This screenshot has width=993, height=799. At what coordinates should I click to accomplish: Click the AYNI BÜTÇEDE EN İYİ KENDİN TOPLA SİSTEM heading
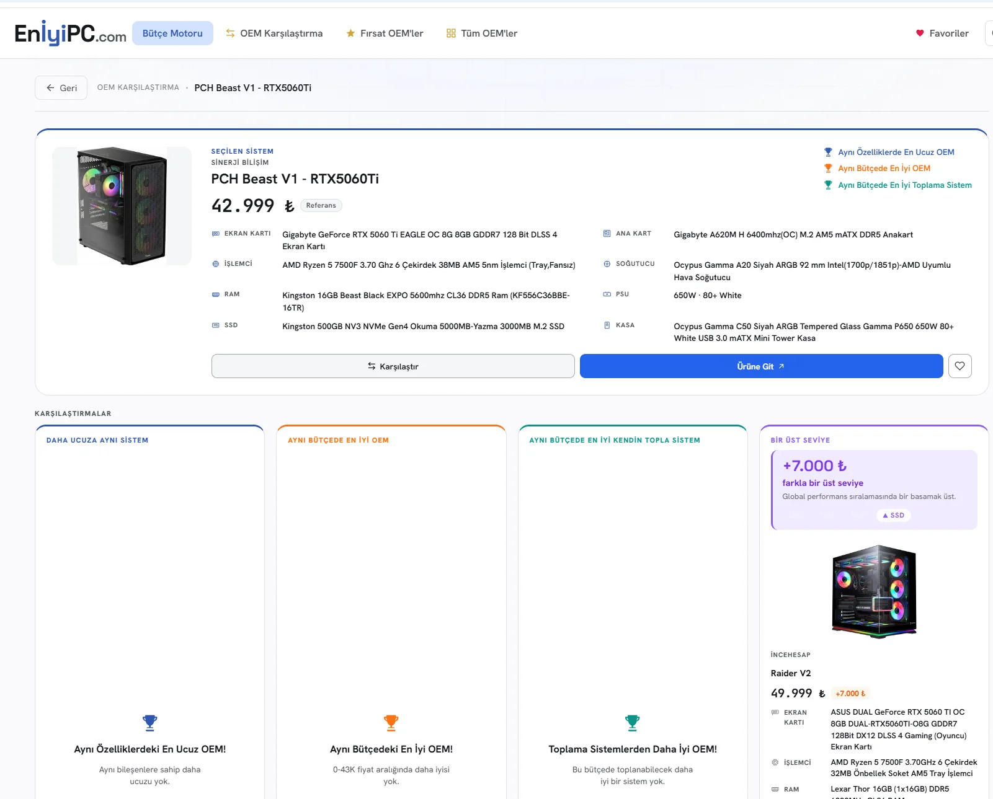click(x=615, y=441)
